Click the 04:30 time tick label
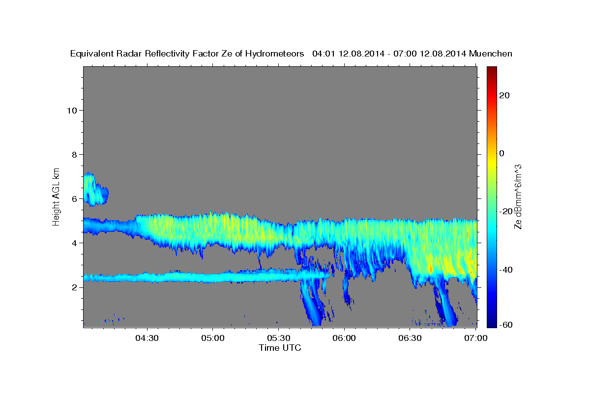 [147, 338]
